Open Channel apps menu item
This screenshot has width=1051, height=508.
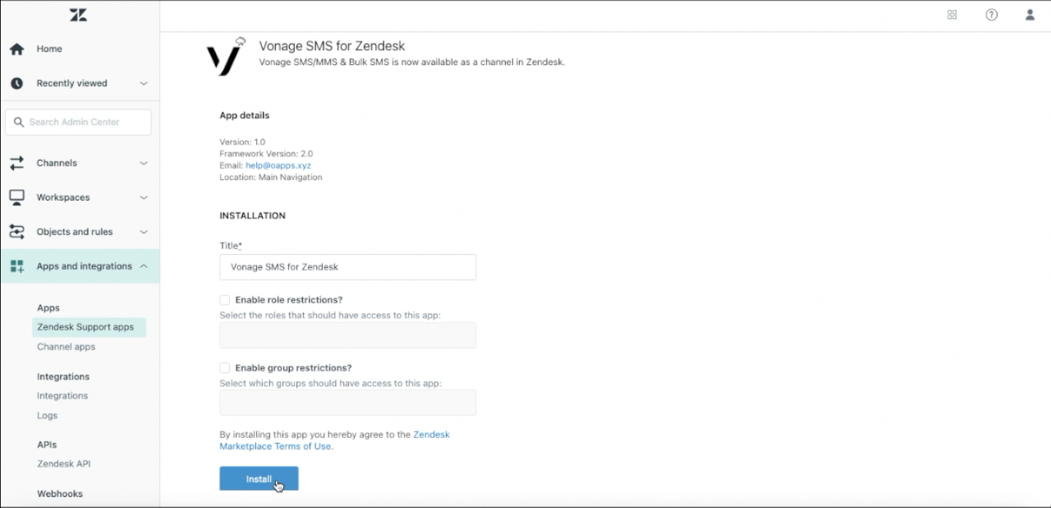coord(66,347)
